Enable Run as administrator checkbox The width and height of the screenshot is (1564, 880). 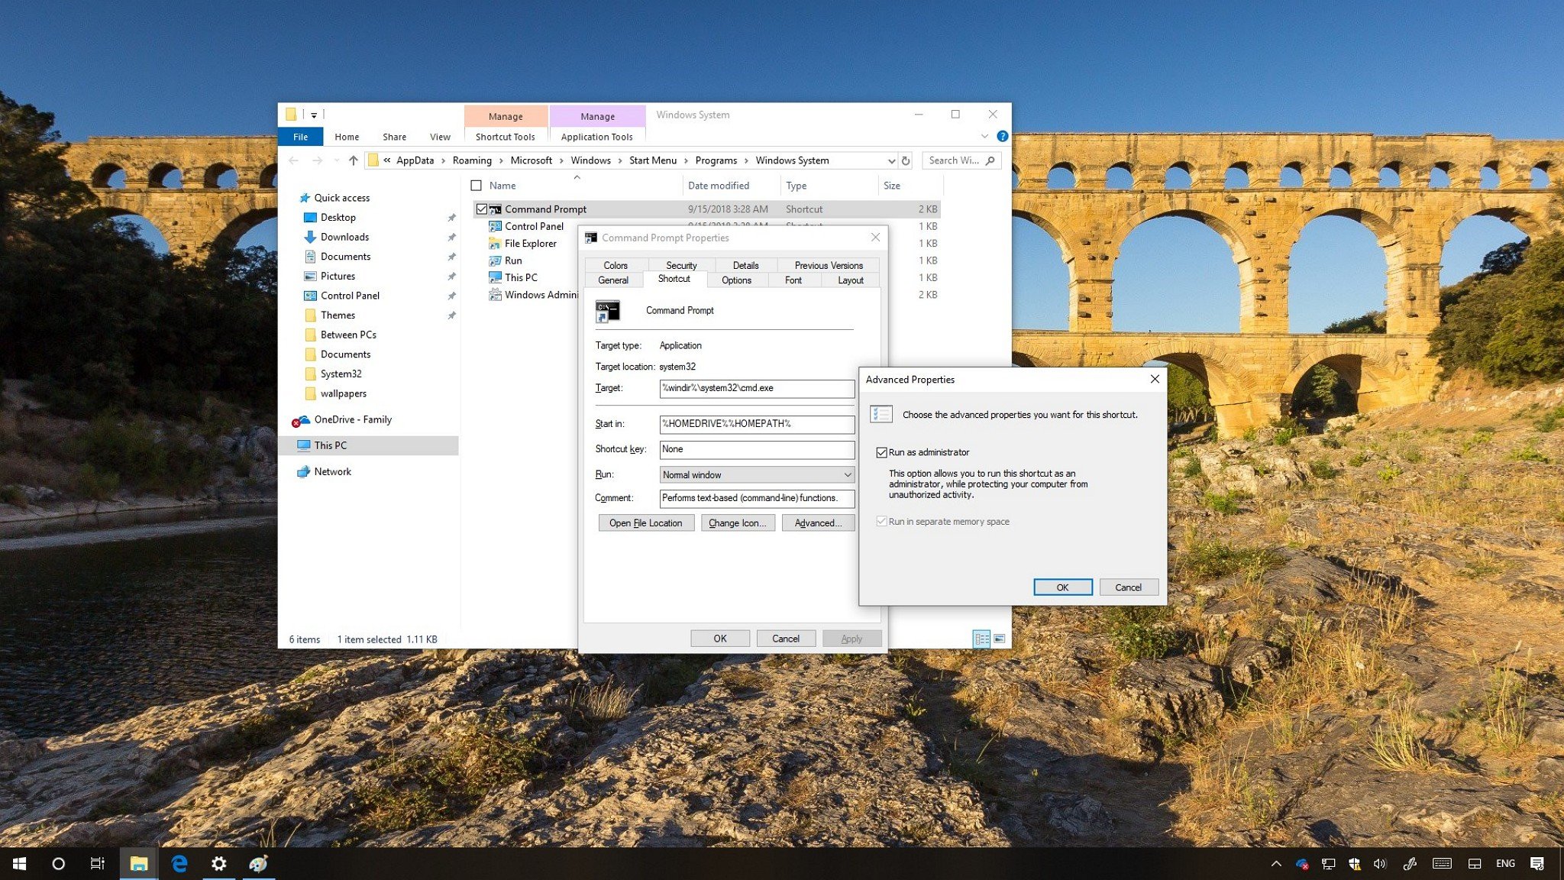point(880,451)
